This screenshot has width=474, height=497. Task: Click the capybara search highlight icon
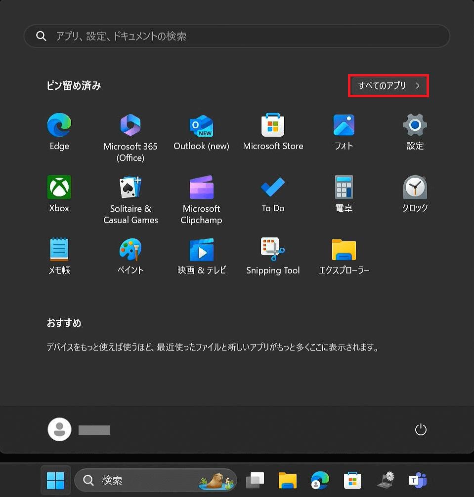click(217, 481)
